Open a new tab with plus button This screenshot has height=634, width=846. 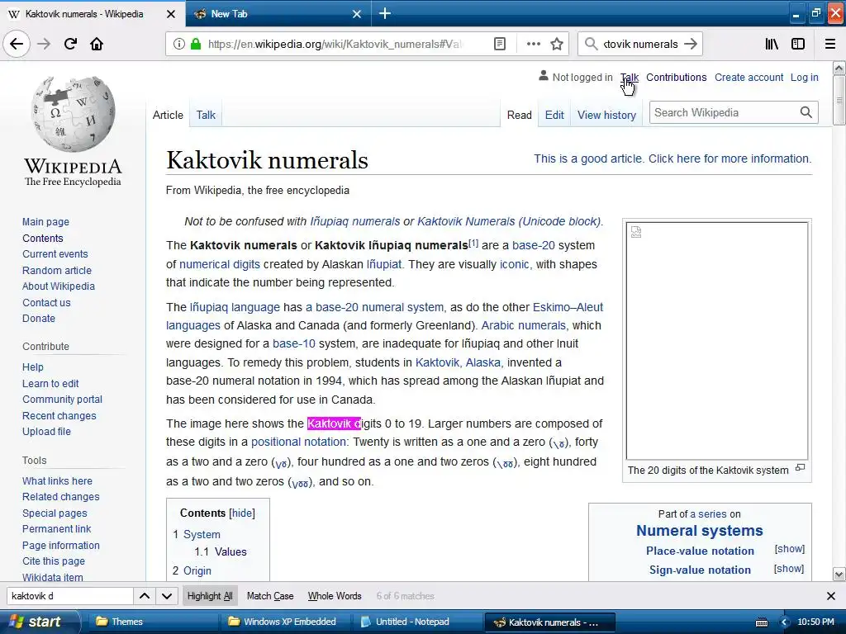(x=385, y=13)
